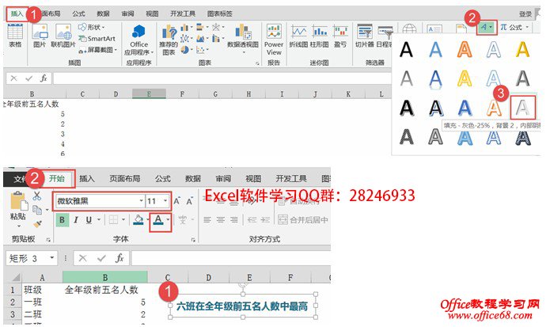
Task: Click the text box icon in upper ribbon
Action: (434, 29)
